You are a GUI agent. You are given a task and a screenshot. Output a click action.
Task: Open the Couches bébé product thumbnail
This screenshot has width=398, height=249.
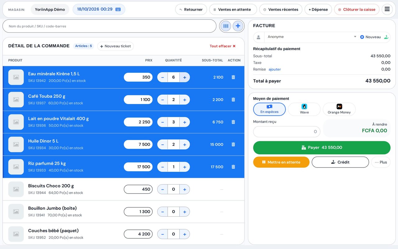point(16,234)
